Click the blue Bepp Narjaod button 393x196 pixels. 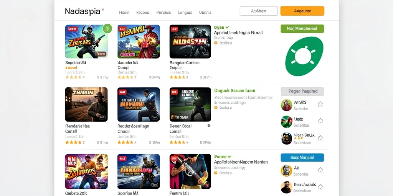click(x=302, y=157)
